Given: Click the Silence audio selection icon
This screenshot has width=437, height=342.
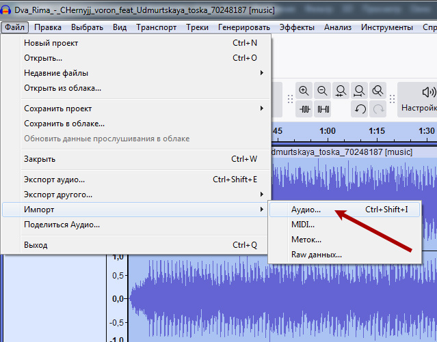Looking at the screenshot, I should coord(322,109).
